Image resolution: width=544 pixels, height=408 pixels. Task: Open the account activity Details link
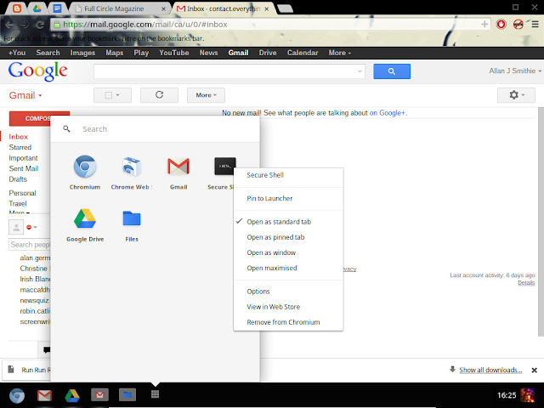coord(526,283)
